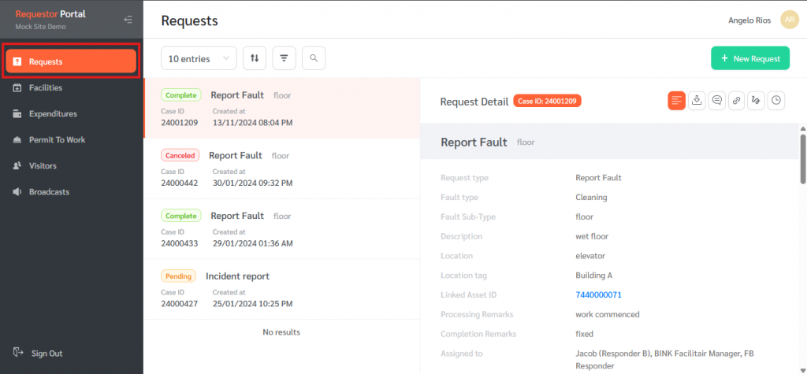Open the filter requests icon
807x374 pixels.
click(284, 57)
